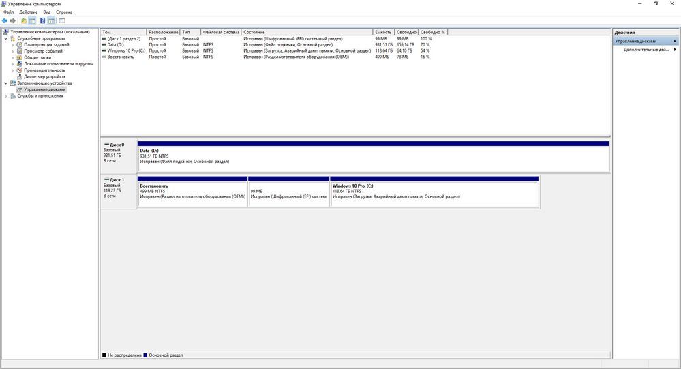
Task: Click the Forward arrow toolbar icon
Action: (13, 20)
